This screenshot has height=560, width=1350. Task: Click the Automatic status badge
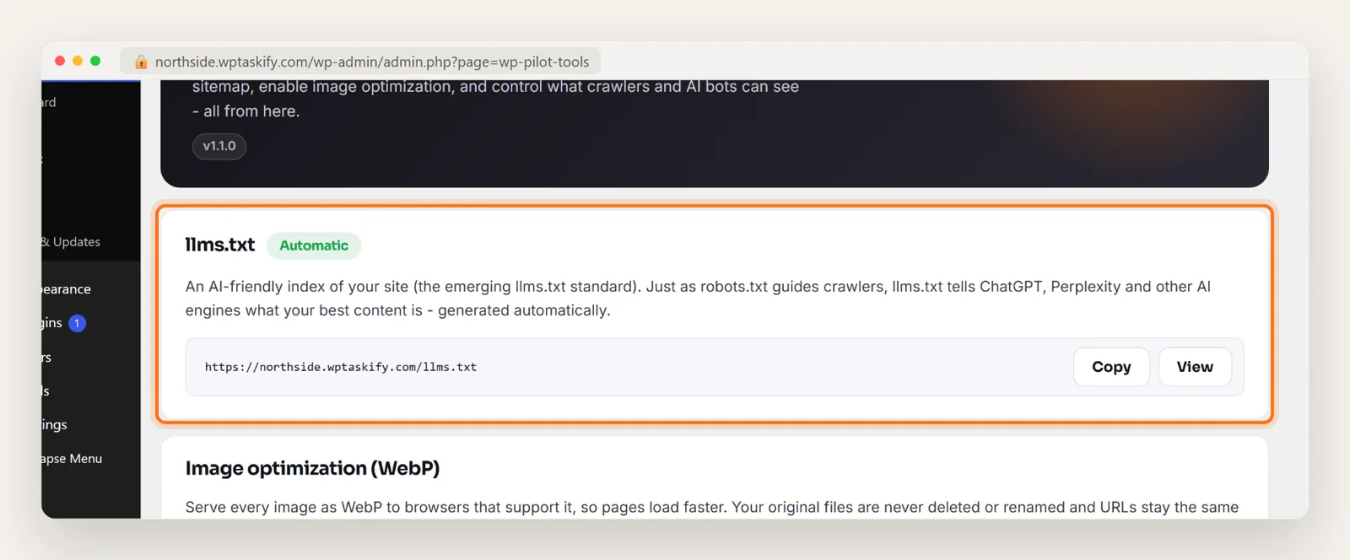coord(314,245)
